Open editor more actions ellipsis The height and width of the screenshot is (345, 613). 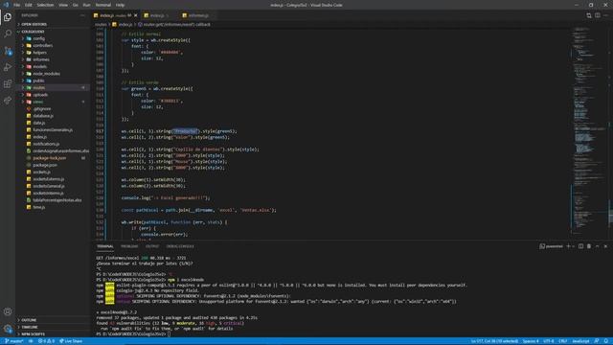[x=606, y=15]
